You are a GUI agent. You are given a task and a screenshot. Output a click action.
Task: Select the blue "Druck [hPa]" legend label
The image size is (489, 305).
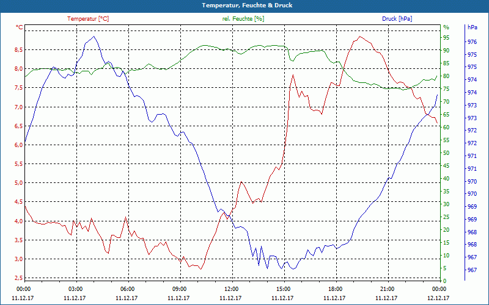(x=397, y=19)
